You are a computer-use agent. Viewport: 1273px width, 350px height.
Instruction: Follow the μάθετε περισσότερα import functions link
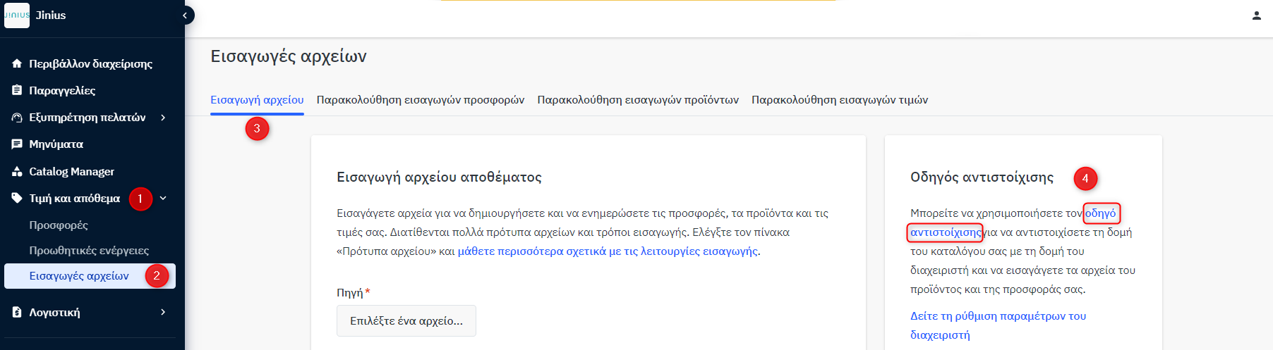(x=608, y=251)
